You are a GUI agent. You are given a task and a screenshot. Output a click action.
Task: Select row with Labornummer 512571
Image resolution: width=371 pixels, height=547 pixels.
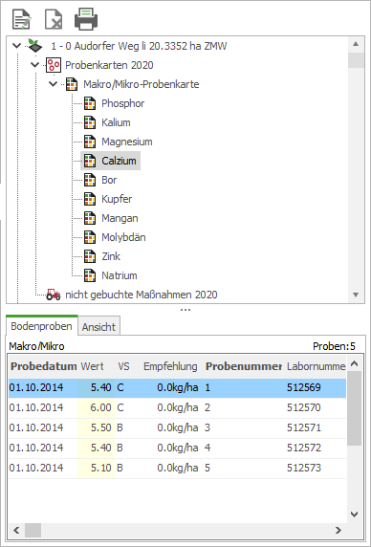[x=178, y=427]
